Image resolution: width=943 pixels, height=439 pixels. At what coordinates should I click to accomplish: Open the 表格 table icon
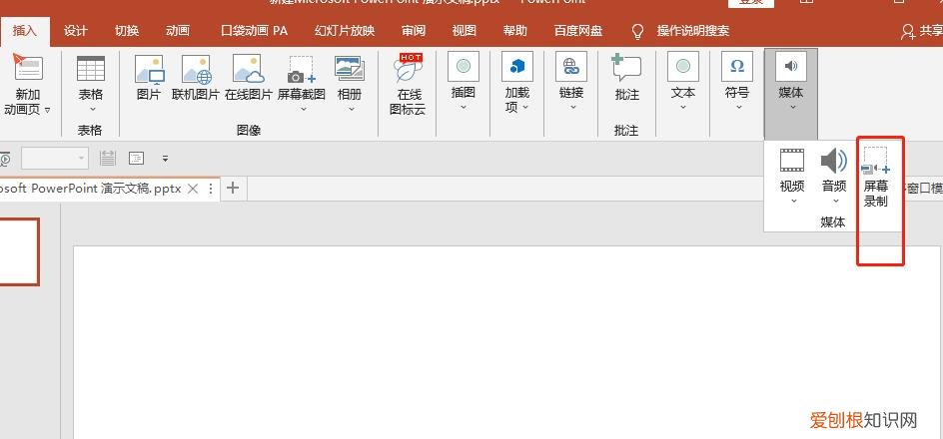pos(91,68)
